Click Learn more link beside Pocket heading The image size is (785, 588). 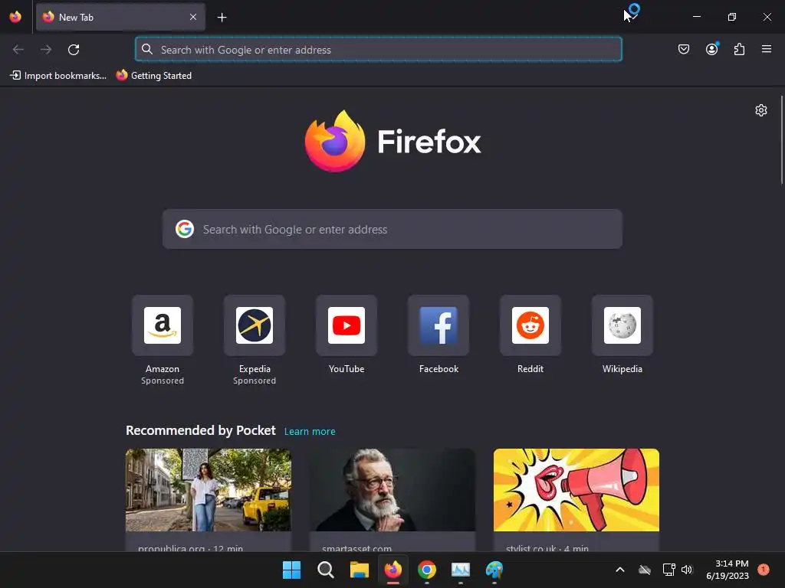310,432
